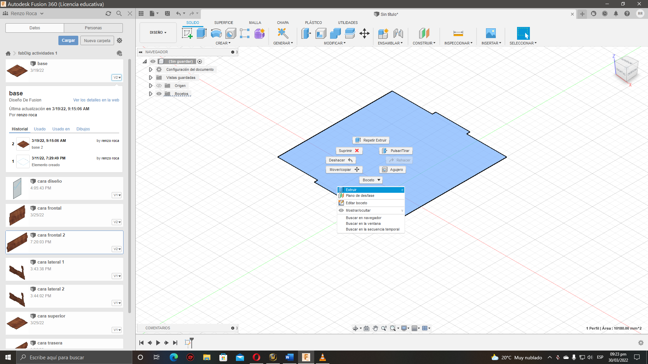Open the base version V2 dropdown

point(117,78)
